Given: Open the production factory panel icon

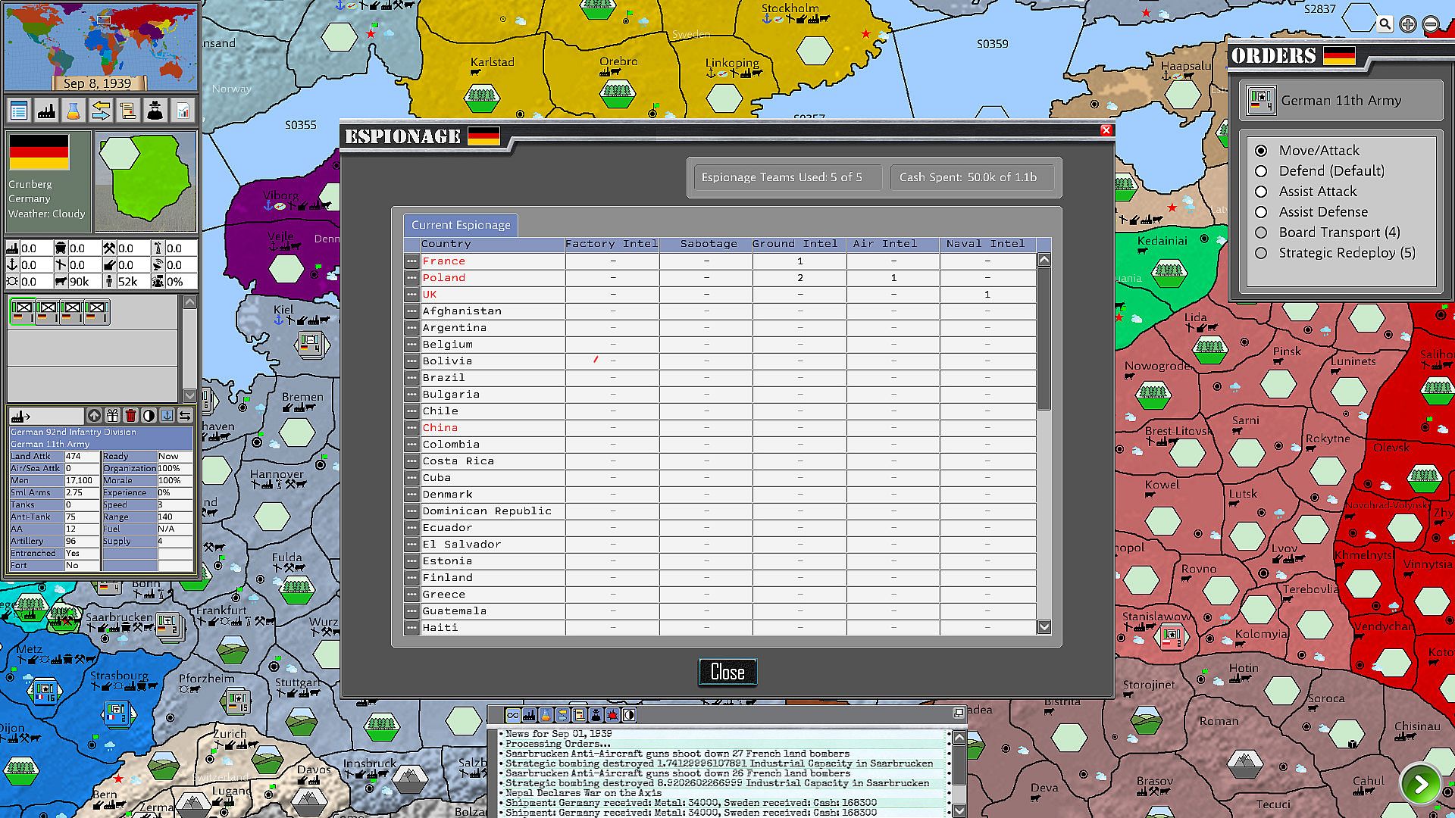Looking at the screenshot, I should tap(46, 111).
